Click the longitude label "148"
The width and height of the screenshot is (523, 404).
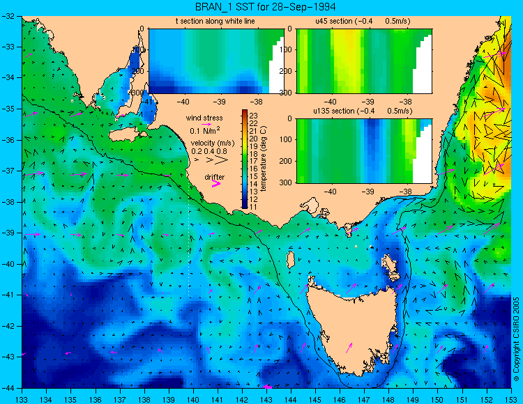click(388, 399)
